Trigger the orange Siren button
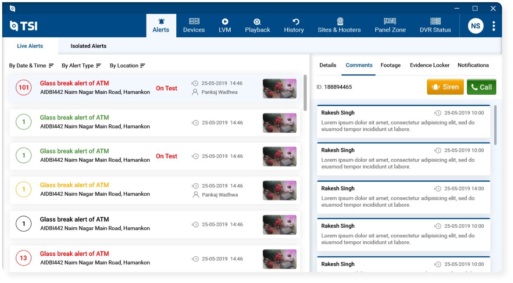This screenshot has height=283, width=513. [x=445, y=87]
